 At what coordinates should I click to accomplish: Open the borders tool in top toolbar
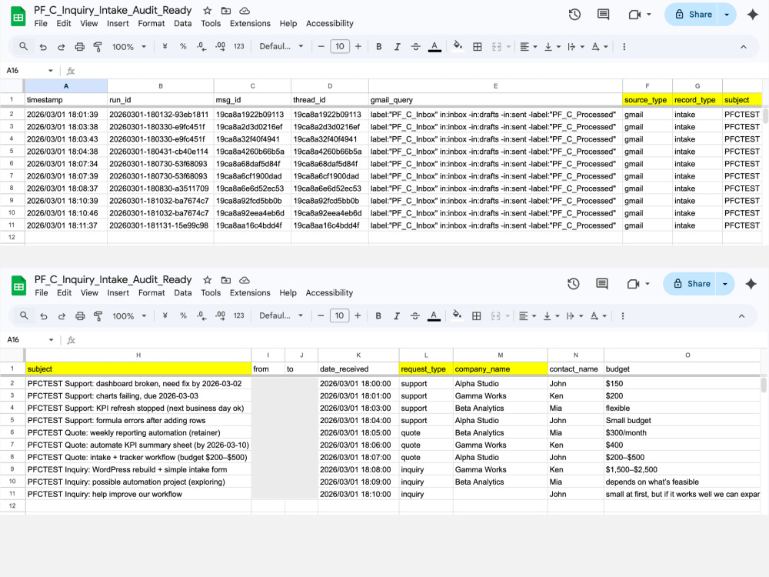coord(477,47)
